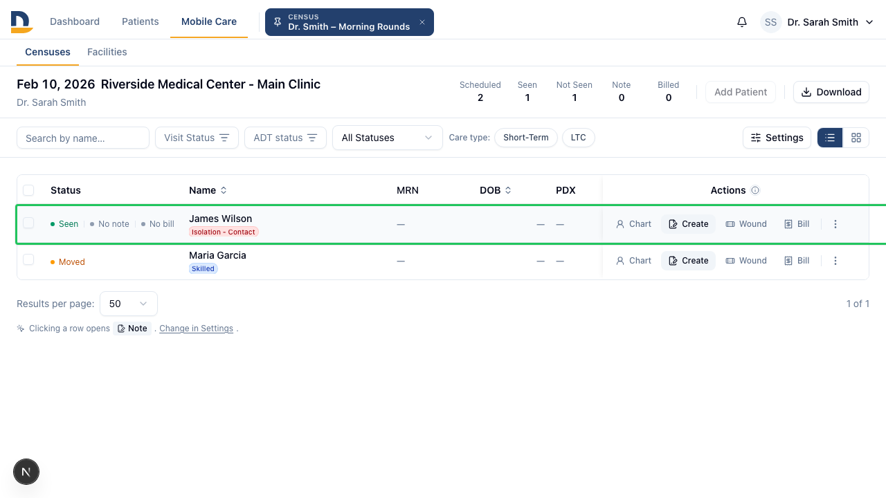The width and height of the screenshot is (886, 498).
Task: Click the app logo in the header
Action: (21, 22)
